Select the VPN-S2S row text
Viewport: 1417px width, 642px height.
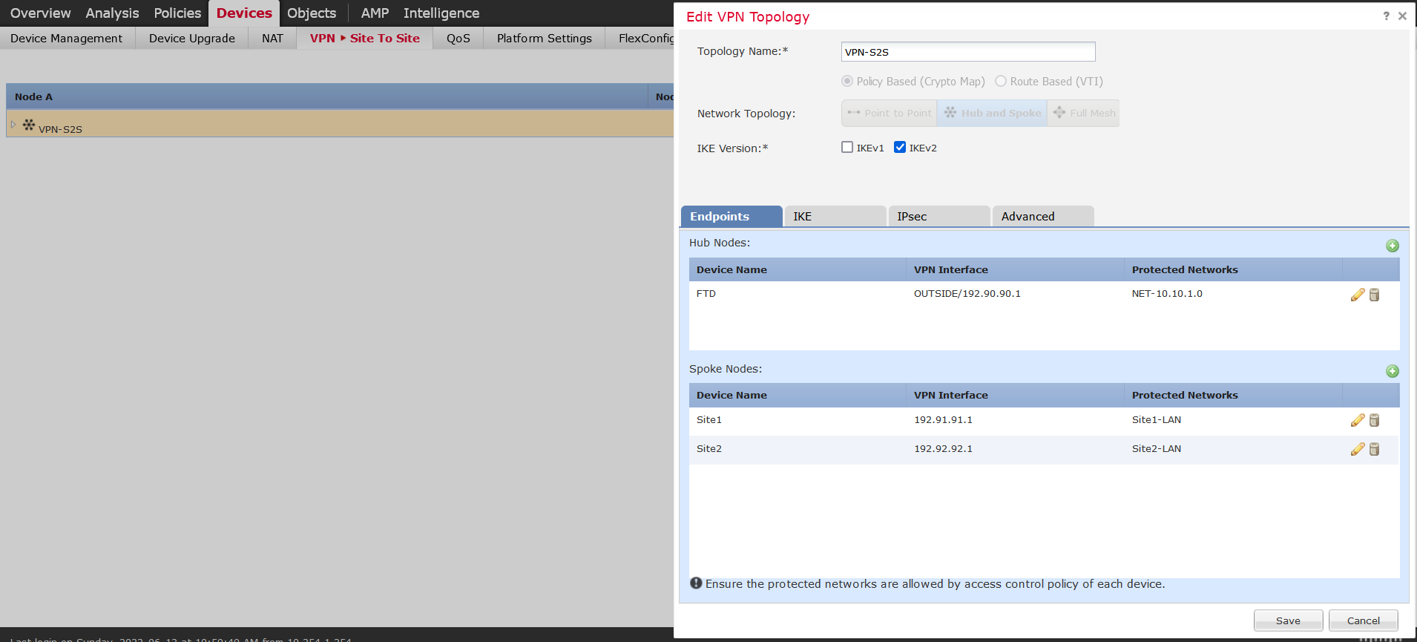pyautogui.click(x=60, y=129)
